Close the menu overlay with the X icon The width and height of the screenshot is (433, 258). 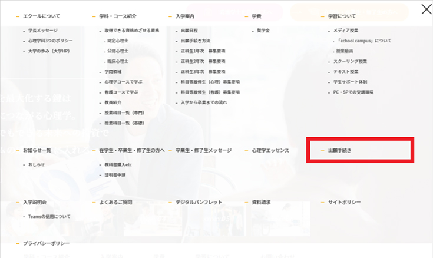click(426, 9)
